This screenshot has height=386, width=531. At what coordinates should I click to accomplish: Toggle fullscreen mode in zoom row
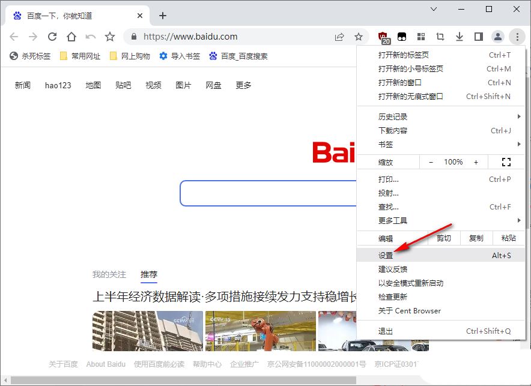[x=506, y=162]
